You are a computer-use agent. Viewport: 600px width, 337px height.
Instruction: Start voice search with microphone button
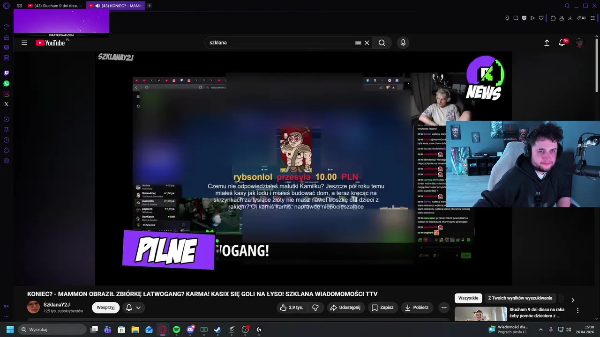coord(403,43)
